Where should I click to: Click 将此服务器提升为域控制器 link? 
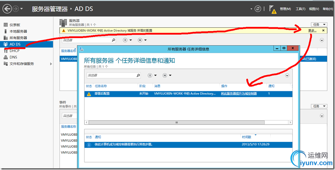pyautogui.click(x=239, y=94)
